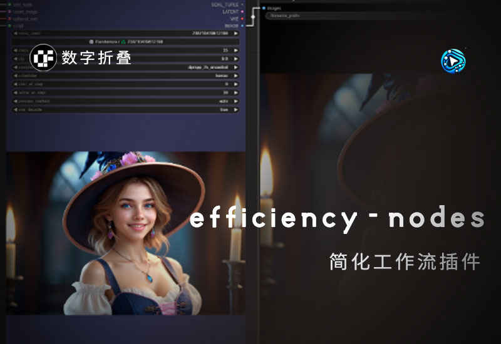Click the VAE output port dot
This screenshot has width=501, height=344.
point(242,19)
